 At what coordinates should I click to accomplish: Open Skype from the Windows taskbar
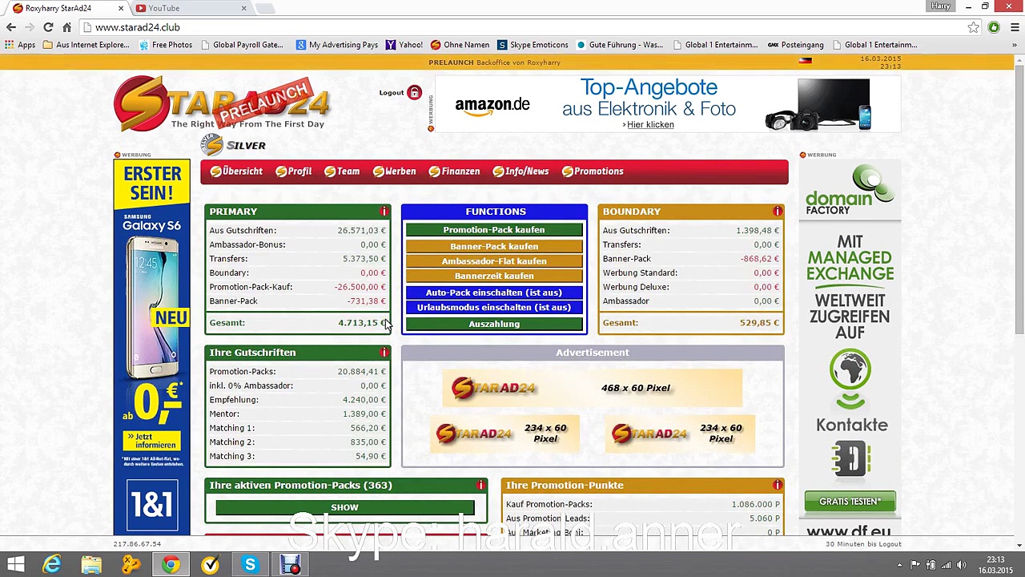(250, 565)
